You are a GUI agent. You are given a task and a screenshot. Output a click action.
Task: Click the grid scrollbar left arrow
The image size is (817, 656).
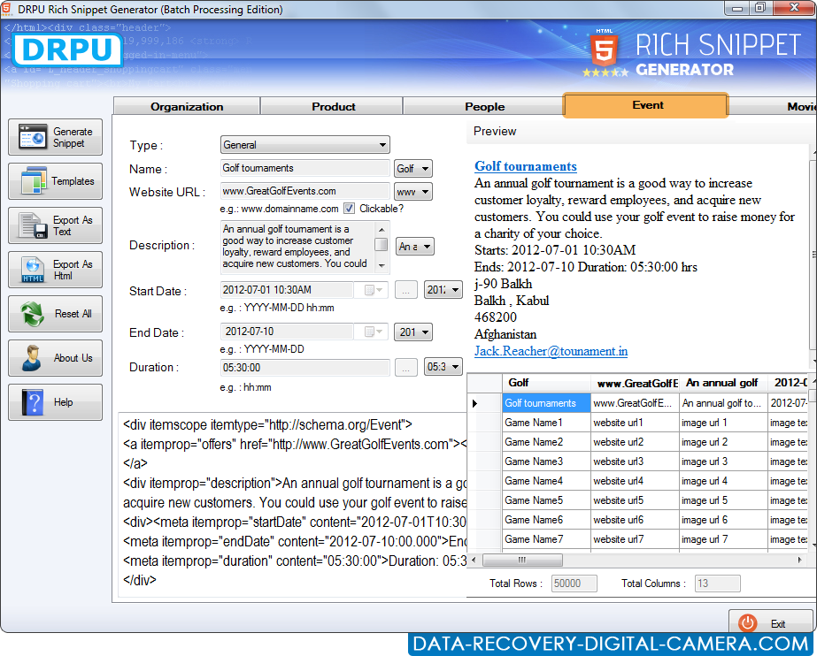tap(474, 560)
